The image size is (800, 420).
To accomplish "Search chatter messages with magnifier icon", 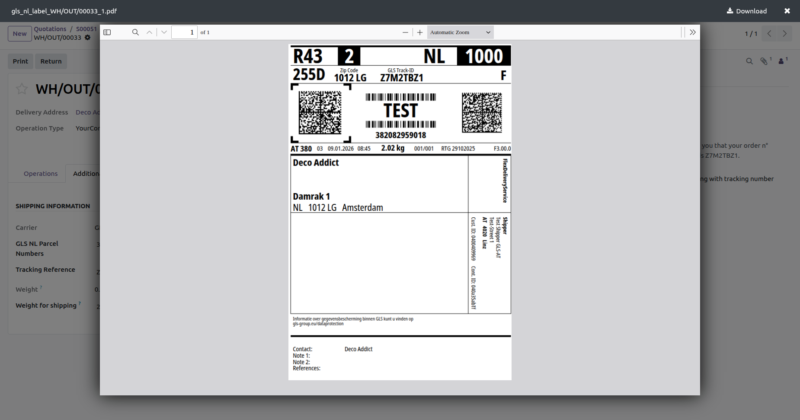I will coord(749,61).
